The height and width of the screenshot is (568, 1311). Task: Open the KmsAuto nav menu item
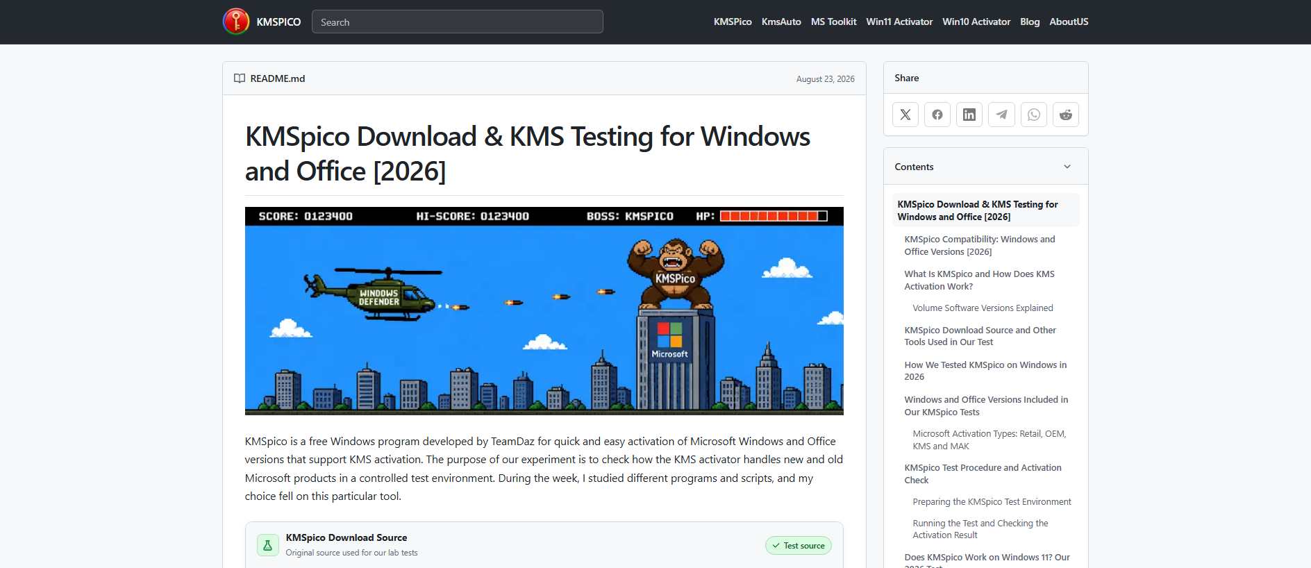[781, 22]
